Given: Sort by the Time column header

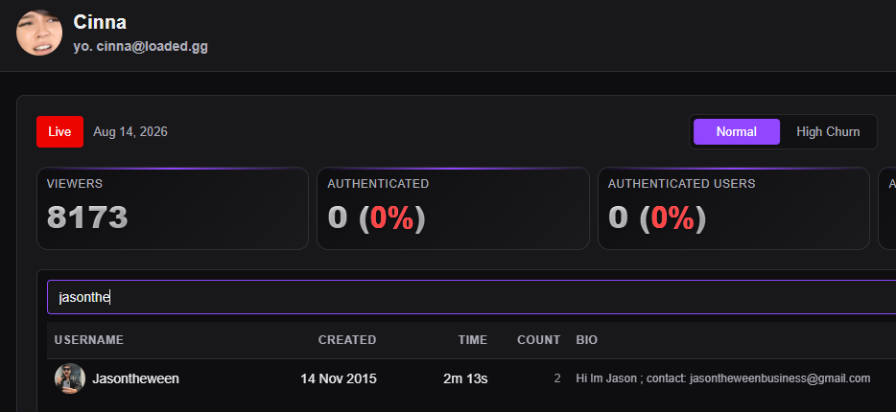Looking at the screenshot, I should [x=473, y=340].
